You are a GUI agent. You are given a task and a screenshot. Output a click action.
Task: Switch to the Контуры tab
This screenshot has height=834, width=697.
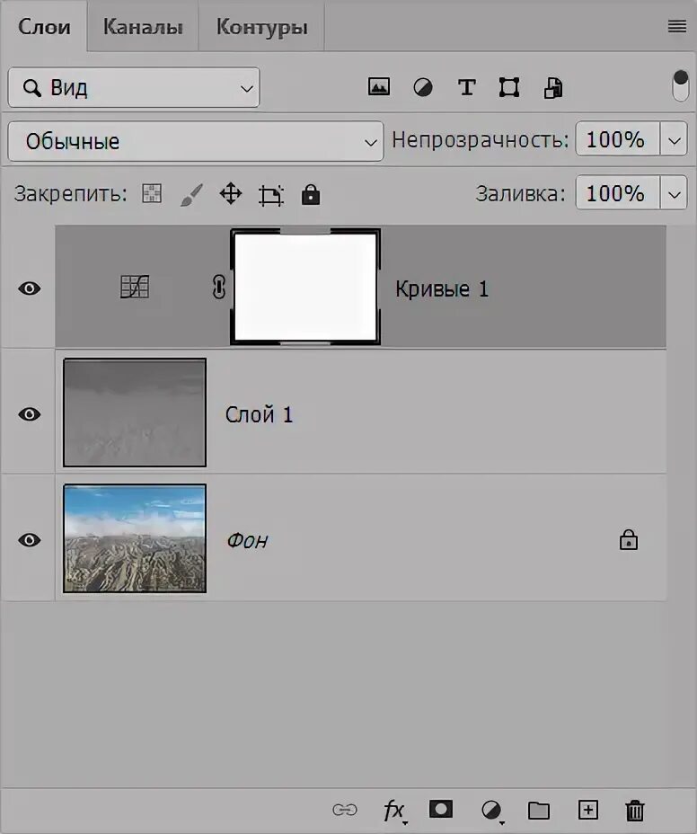pyautogui.click(x=261, y=27)
